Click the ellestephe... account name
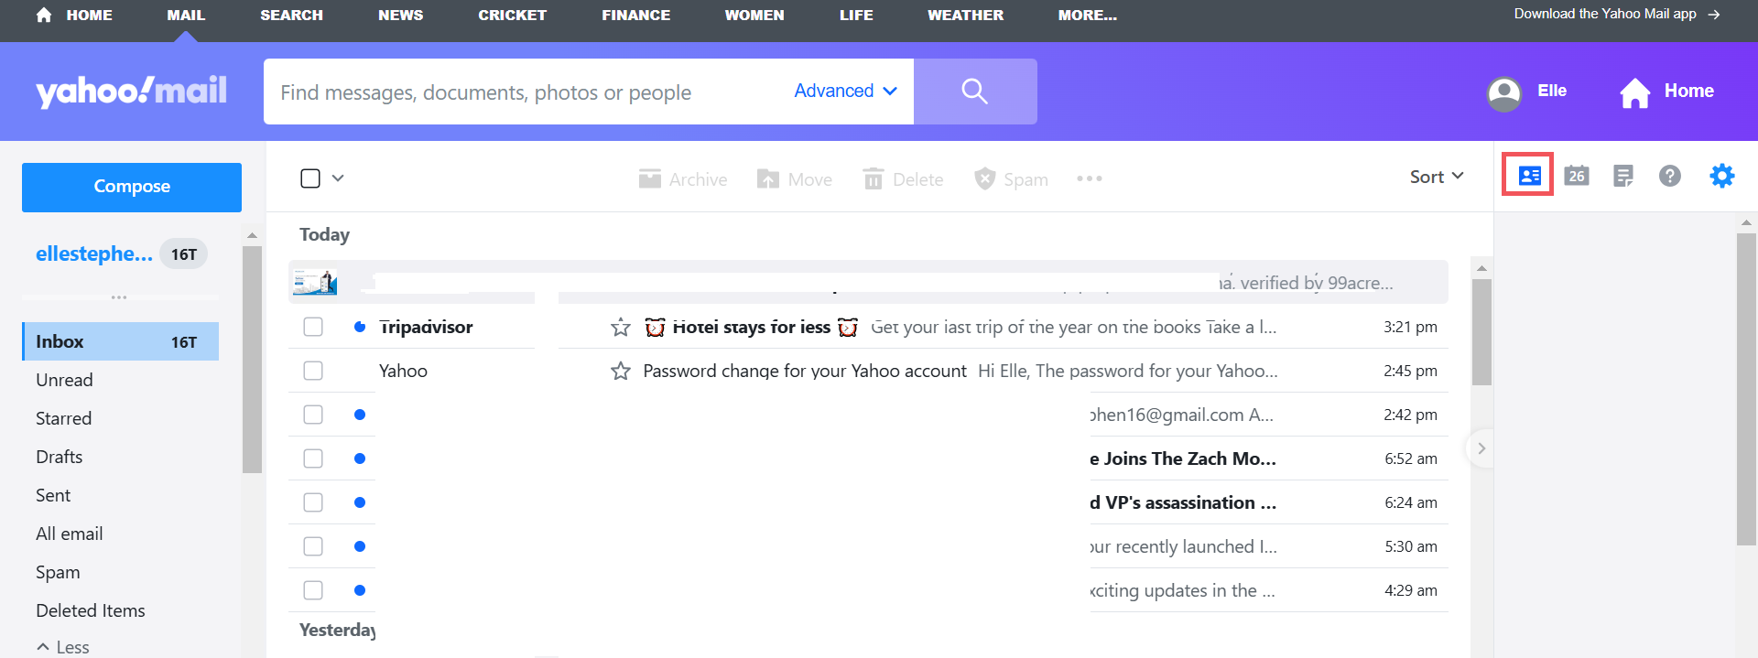Image resolution: width=1758 pixels, height=658 pixels. coord(93,253)
